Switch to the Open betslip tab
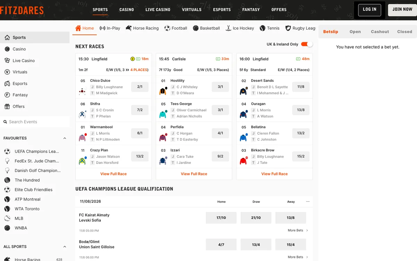This screenshot has height=261, width=417. pos(355,32)
